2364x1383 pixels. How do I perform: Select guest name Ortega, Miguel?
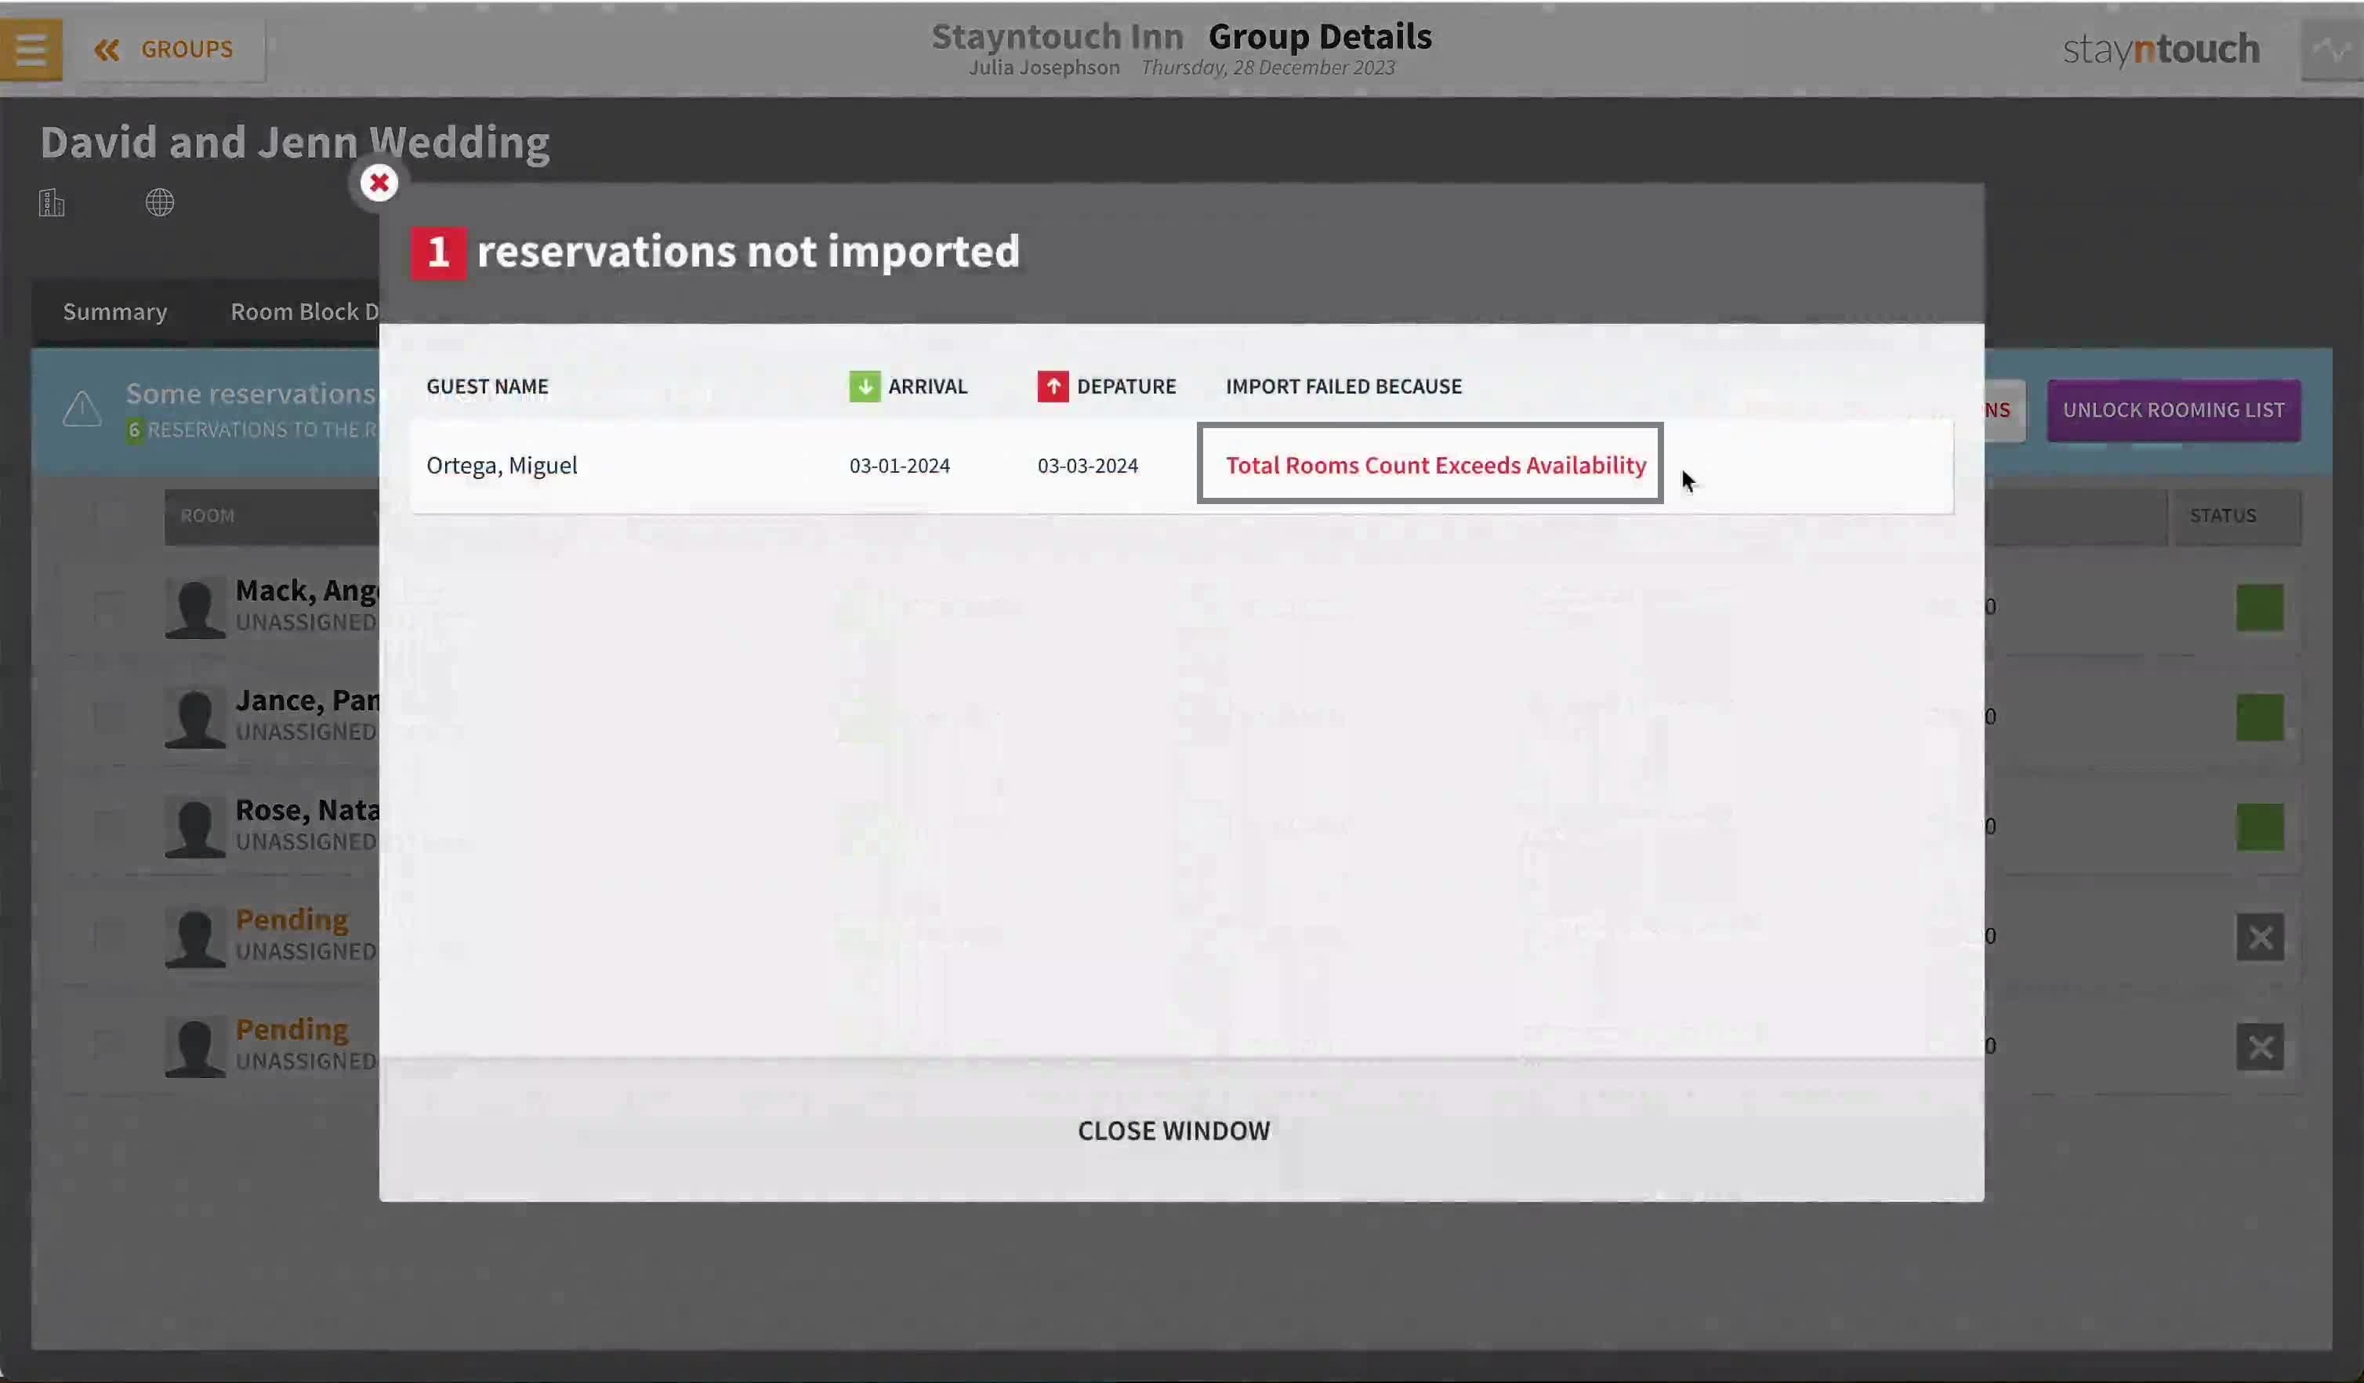tap(502, 466)
